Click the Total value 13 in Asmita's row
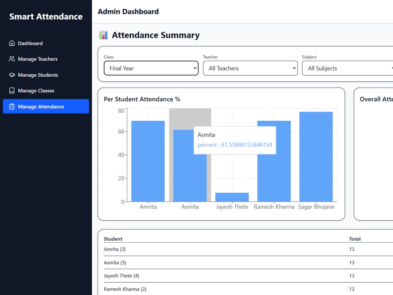 coord(352,262)
